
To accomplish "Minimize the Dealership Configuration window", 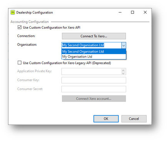I will click(120, 12).
